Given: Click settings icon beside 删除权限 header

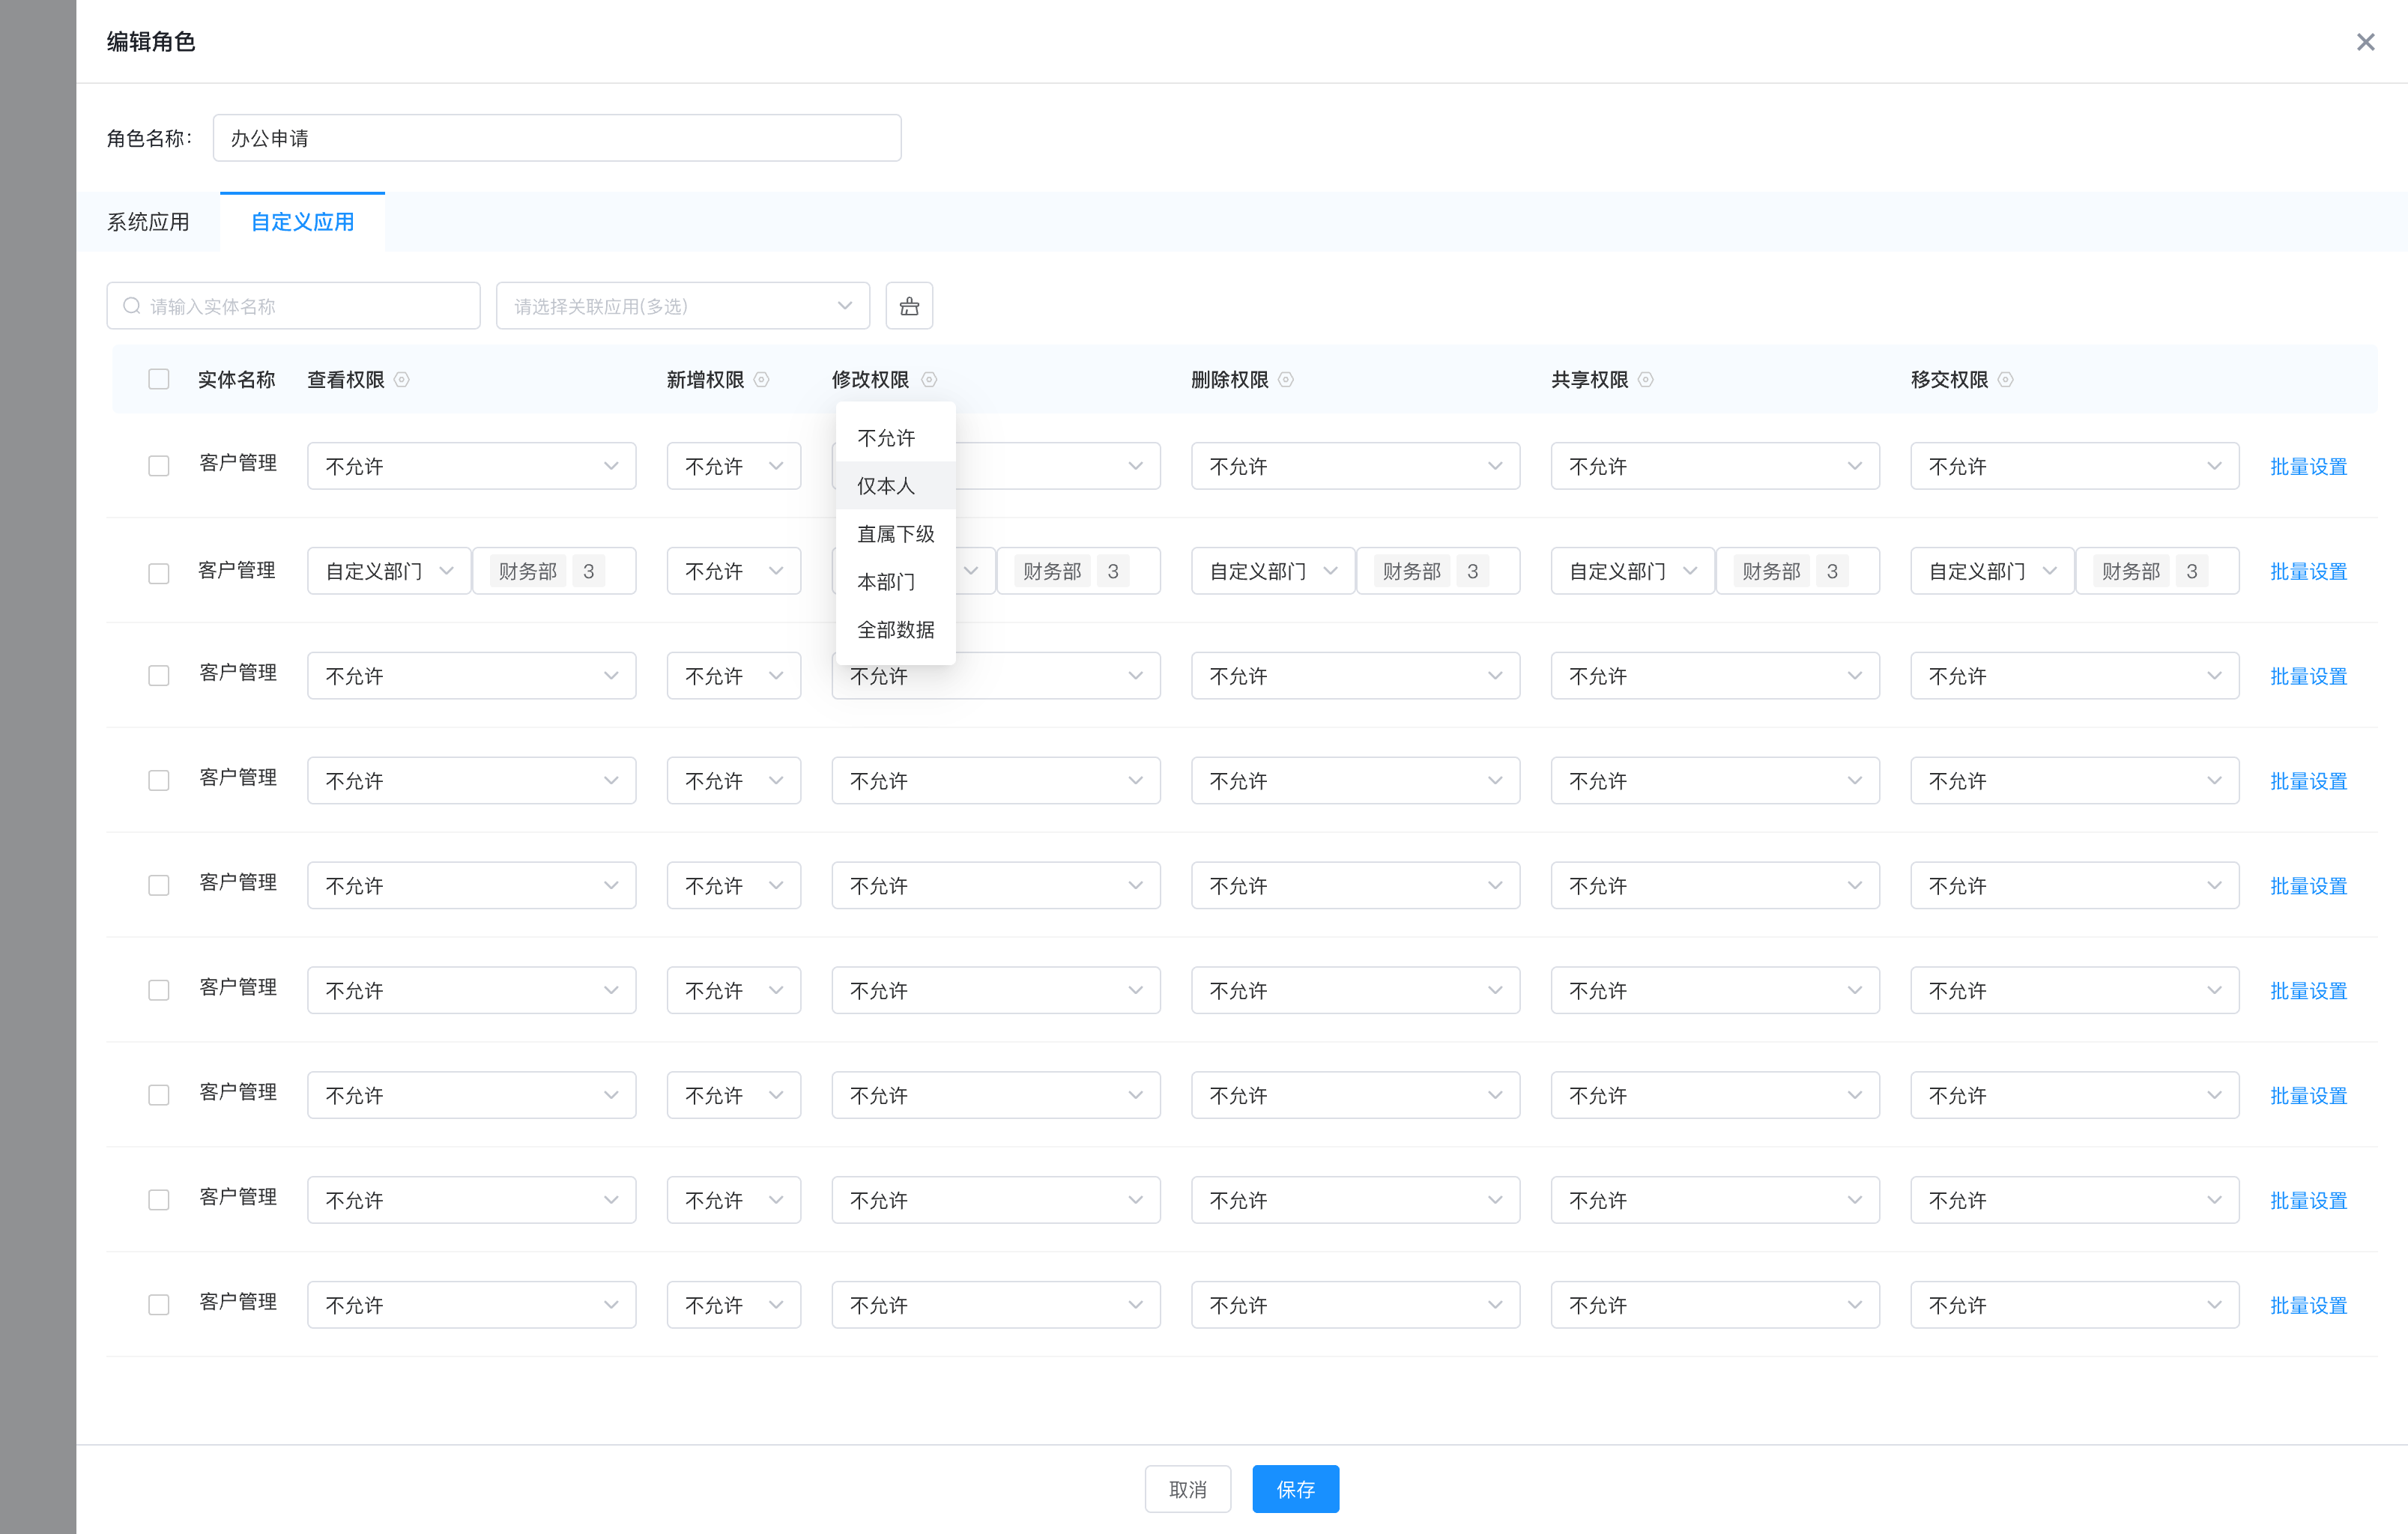Looking at the screenshot, I should click(1286, 380).
